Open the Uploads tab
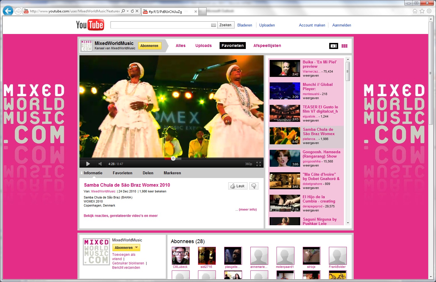Image resolution: width=436 pixels, height=282 pixels. [x=203, y=46]
